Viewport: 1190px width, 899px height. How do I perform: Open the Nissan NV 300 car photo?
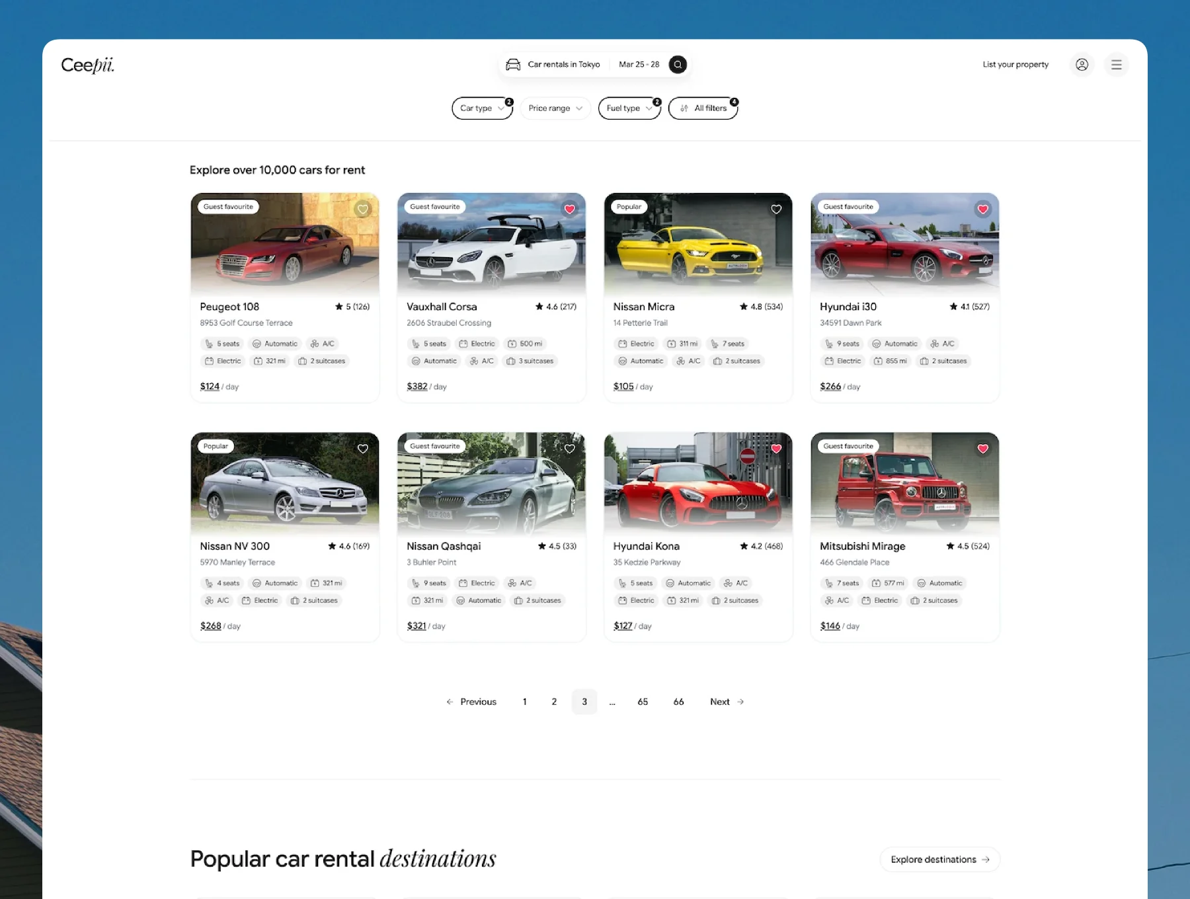(285, 483)
